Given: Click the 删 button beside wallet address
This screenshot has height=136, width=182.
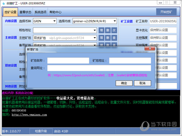Looking at the screenshot, I should pyautogui.click(x=108, y=30).
